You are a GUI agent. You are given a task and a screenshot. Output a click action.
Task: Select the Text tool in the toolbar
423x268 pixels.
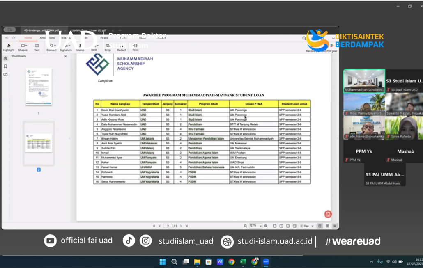tap(37, 48)
